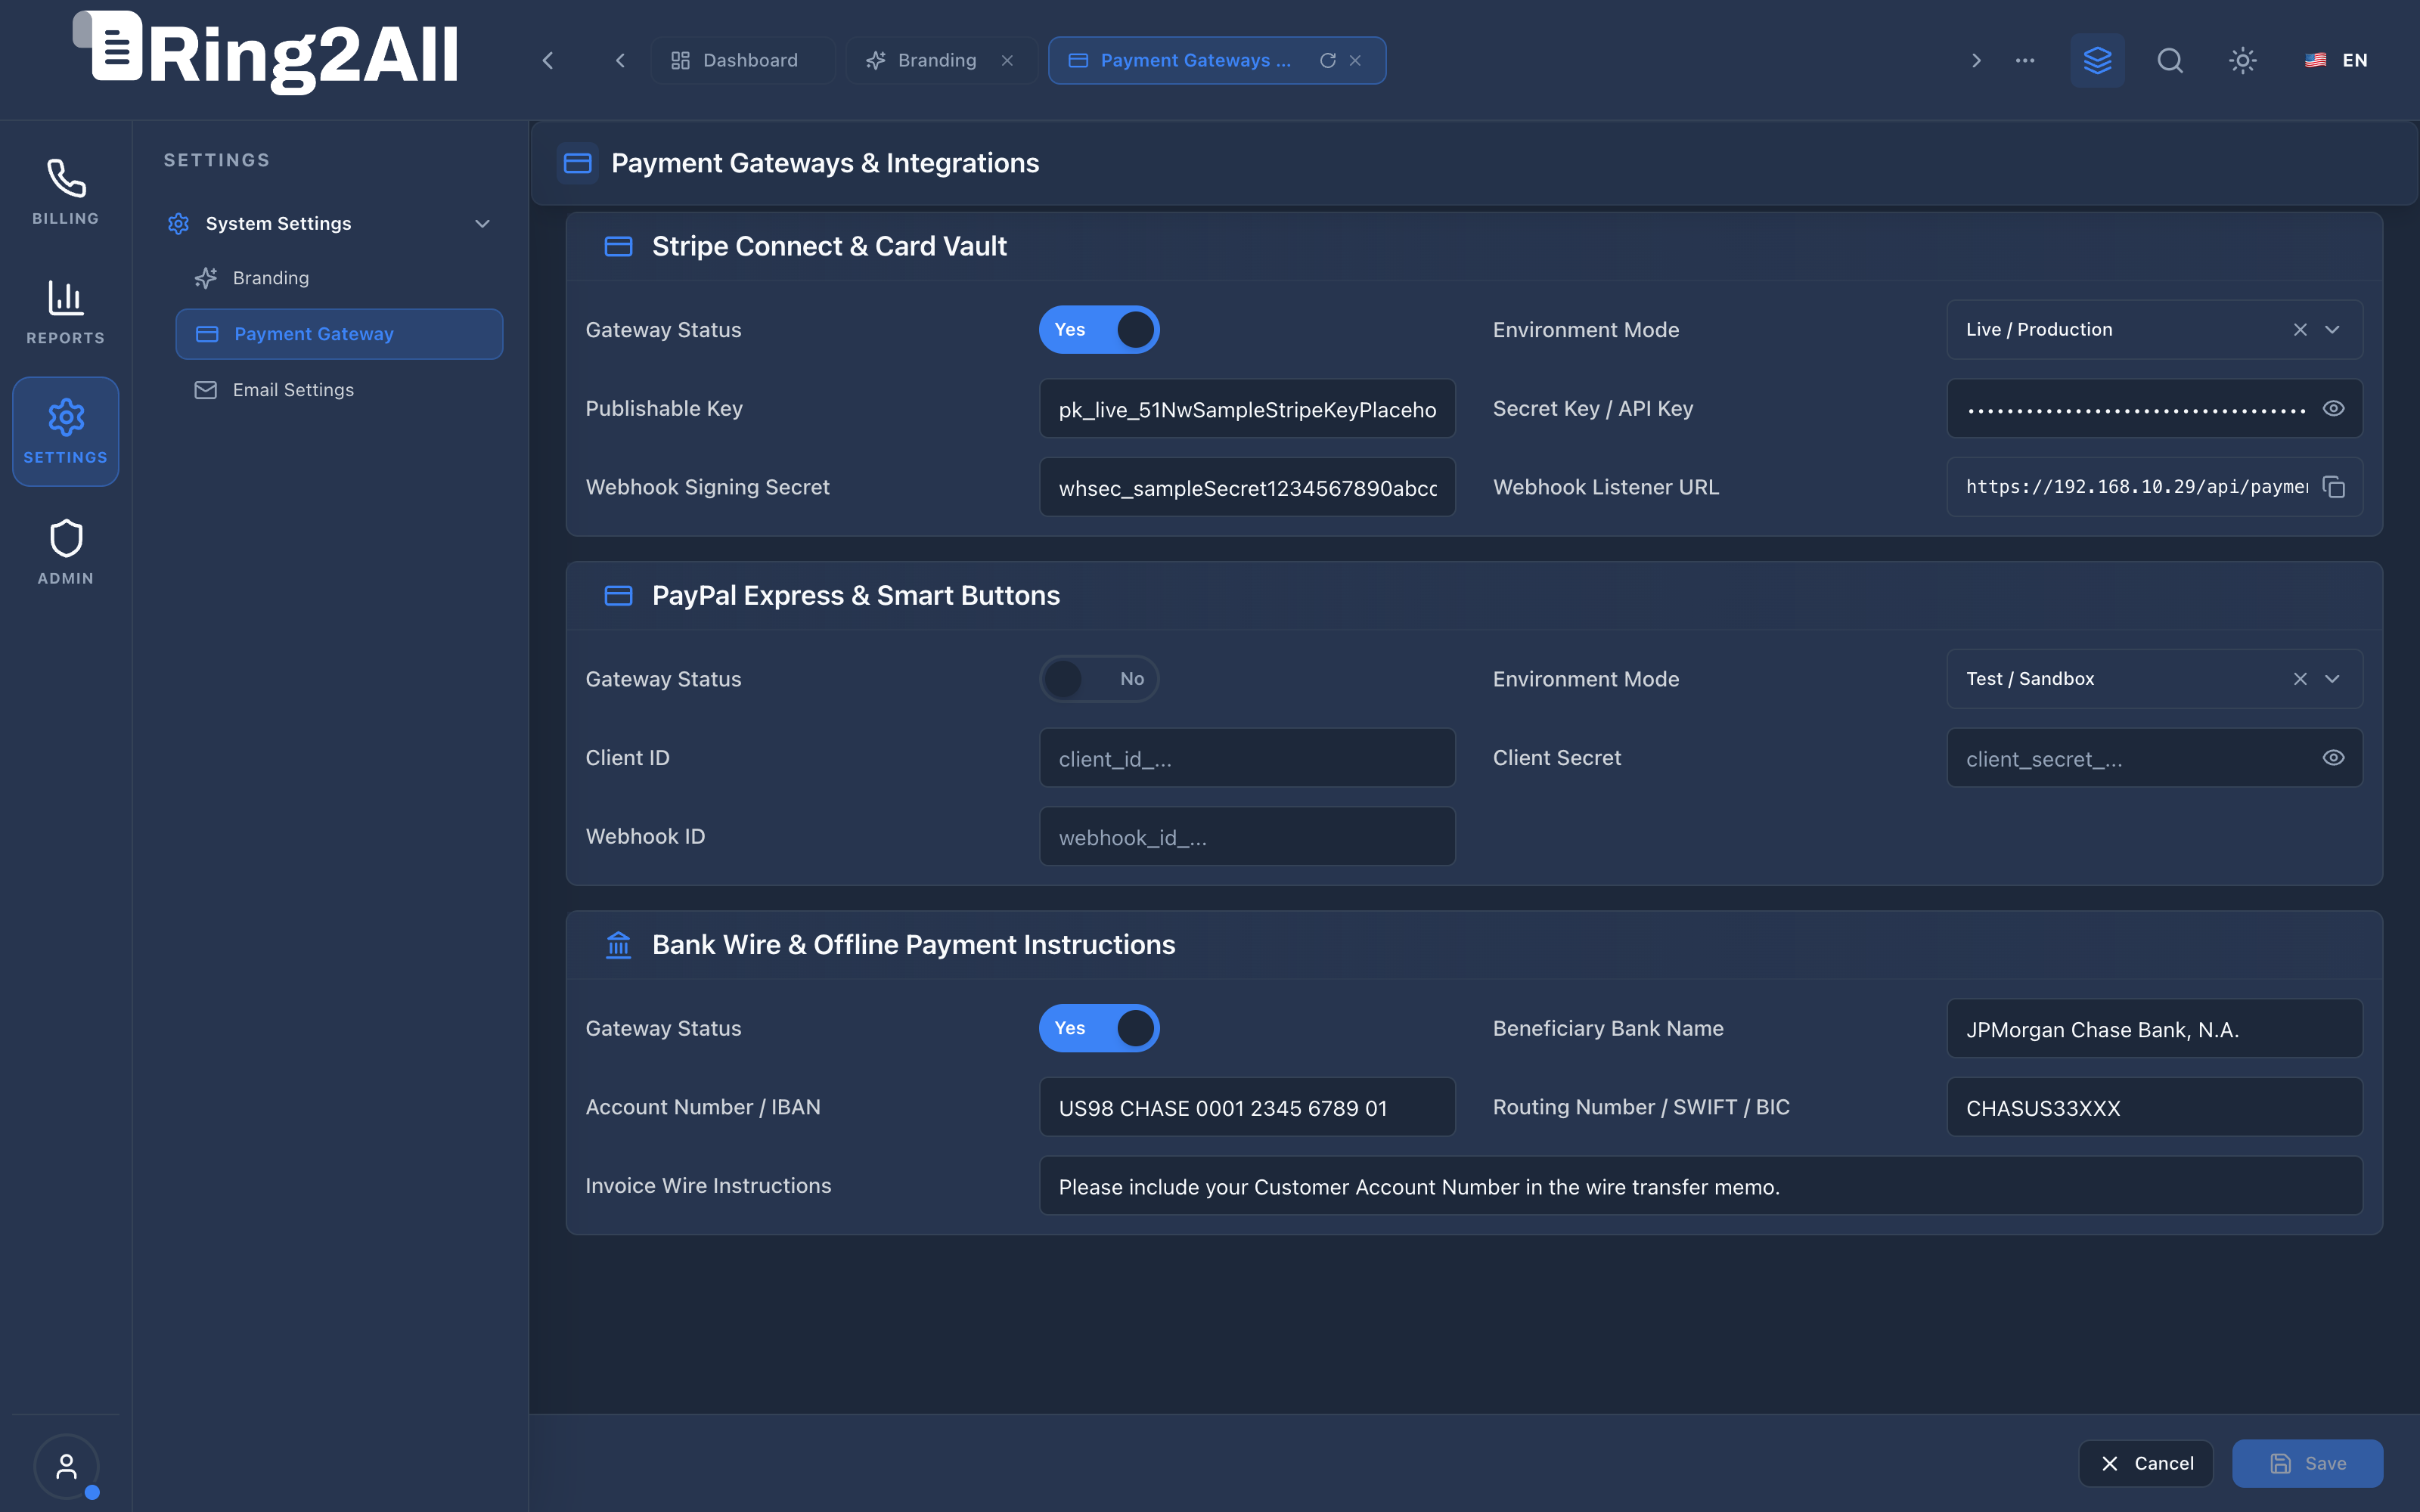Toggle Bank Wire Gateway Status
The width and height of the screenshot is (2420, 1512).
point(1099,1028)
